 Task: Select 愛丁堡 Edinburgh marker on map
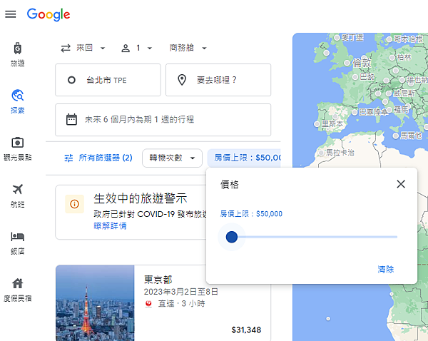[337, 37]
